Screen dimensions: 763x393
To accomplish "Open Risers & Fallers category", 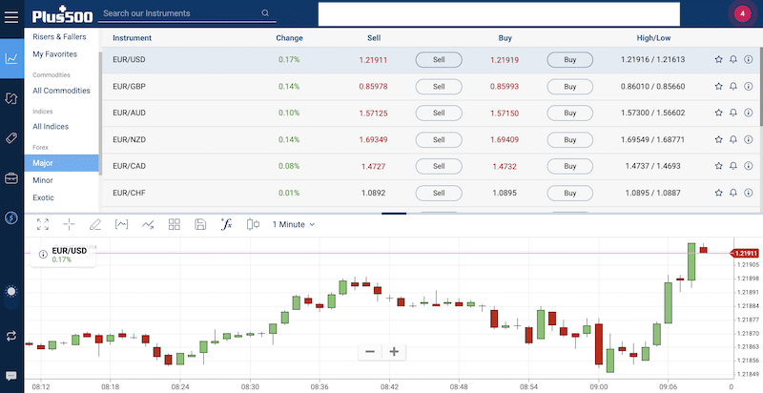I will [x=59, y=37].
